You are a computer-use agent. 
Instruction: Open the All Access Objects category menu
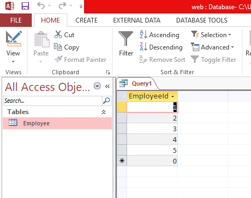click(x=97, y=86)
